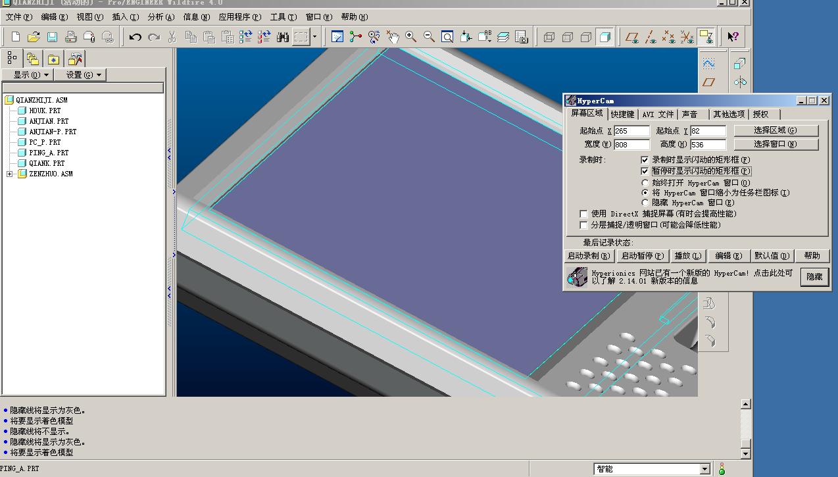Select 始终打开 HyperCam 窗口 radio option

tap(645, 183)
